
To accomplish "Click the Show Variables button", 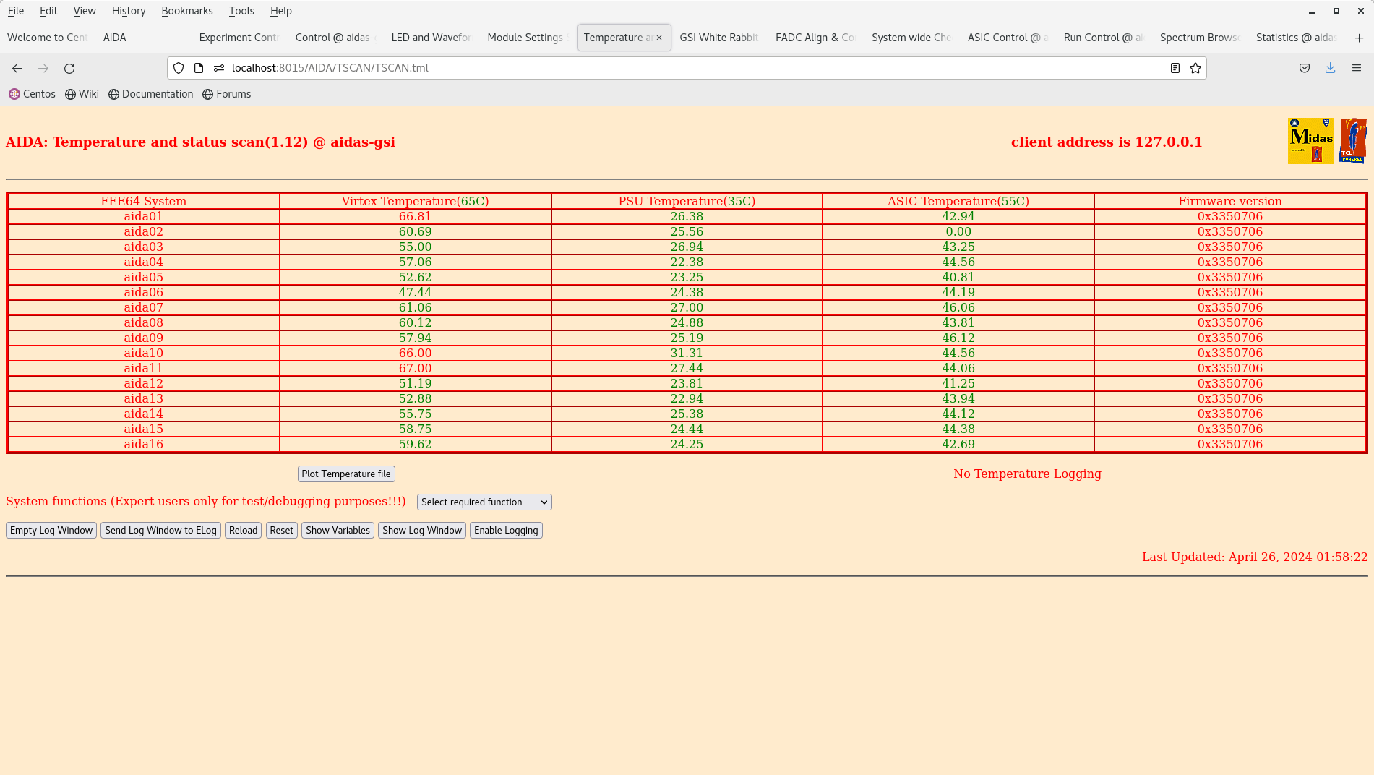I will click(338, 531).
